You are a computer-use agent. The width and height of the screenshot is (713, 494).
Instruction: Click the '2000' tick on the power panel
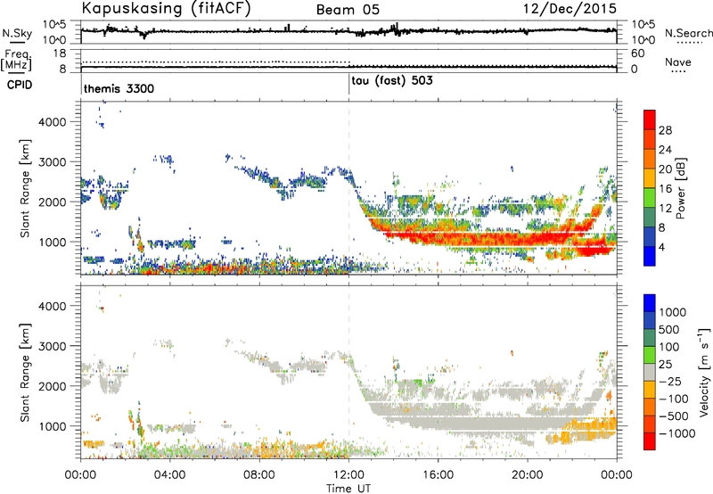(x=52, y=202)
